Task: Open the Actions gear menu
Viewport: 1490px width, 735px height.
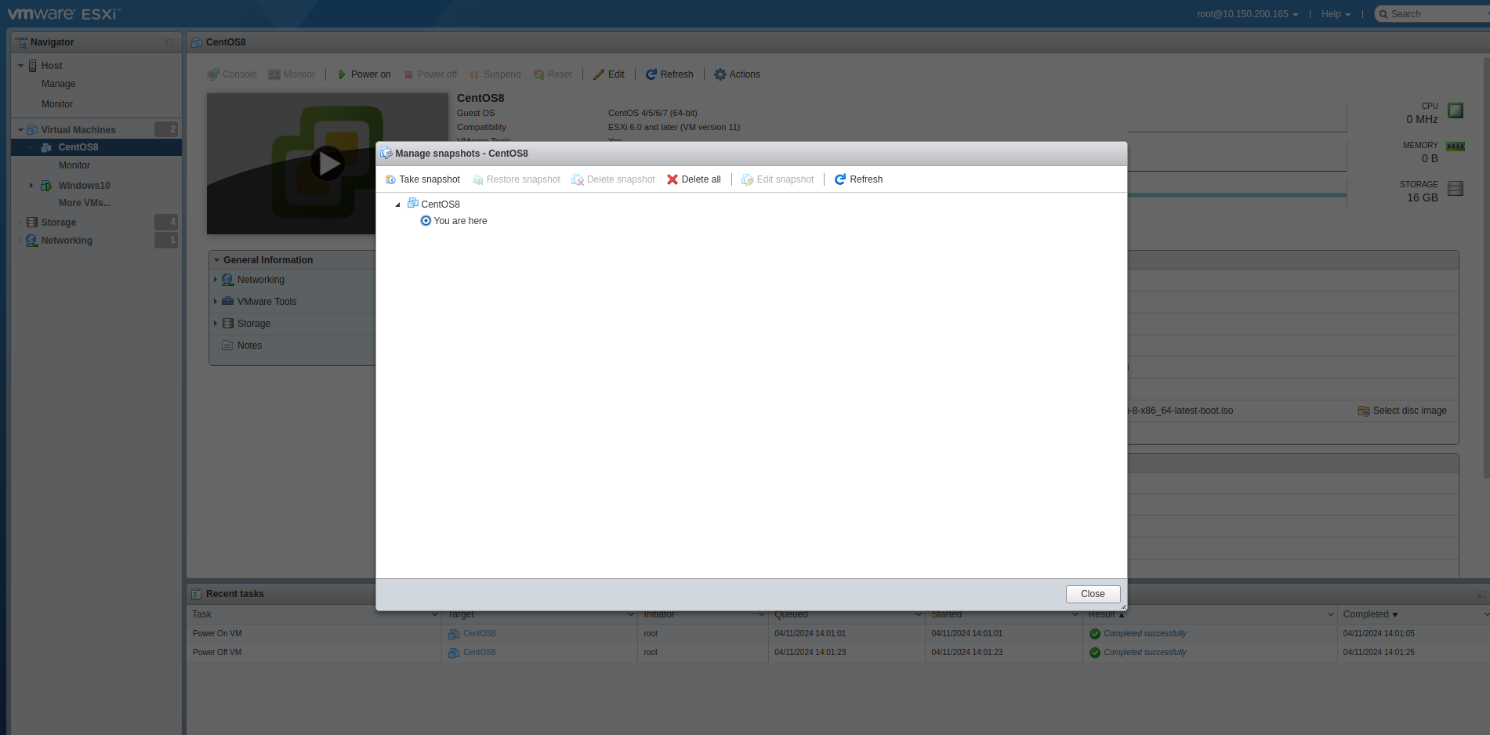Action: click(x=737, y=74)
